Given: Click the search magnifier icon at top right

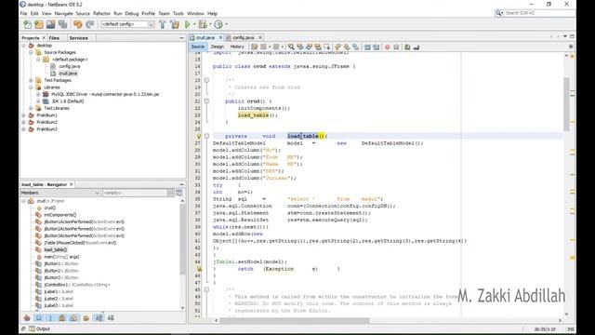Looking at the screenshot, I should click(x=499, y=13).
